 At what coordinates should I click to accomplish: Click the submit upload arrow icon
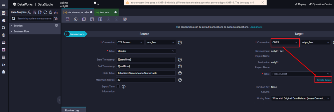point(92,19)
